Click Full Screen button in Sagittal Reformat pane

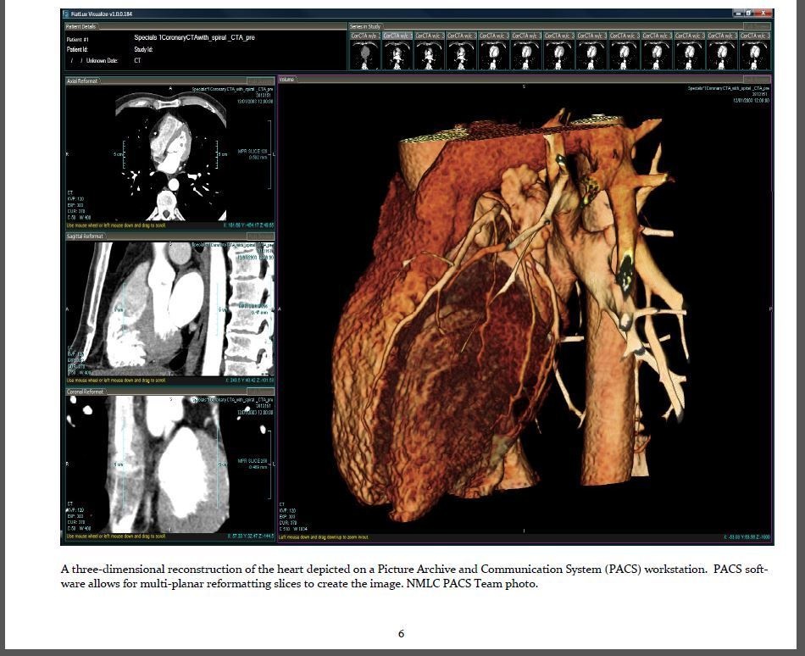(260, 236)
